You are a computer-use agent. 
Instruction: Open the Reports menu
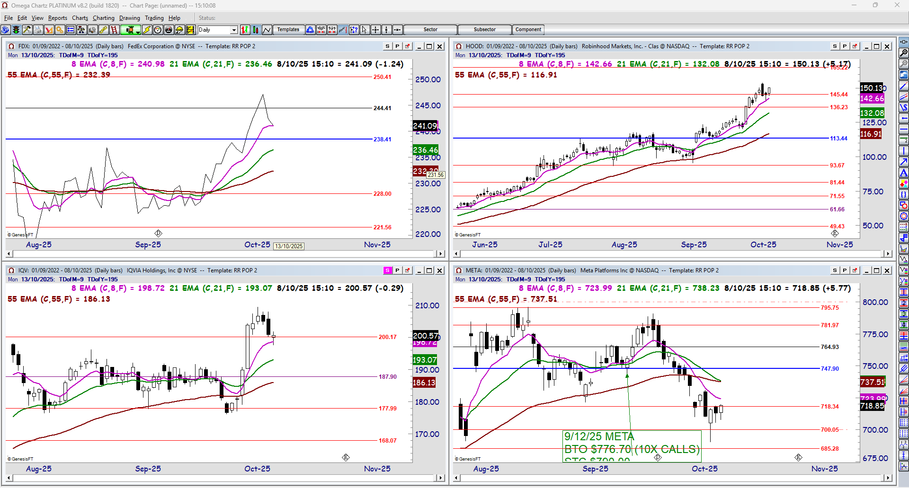58,18
